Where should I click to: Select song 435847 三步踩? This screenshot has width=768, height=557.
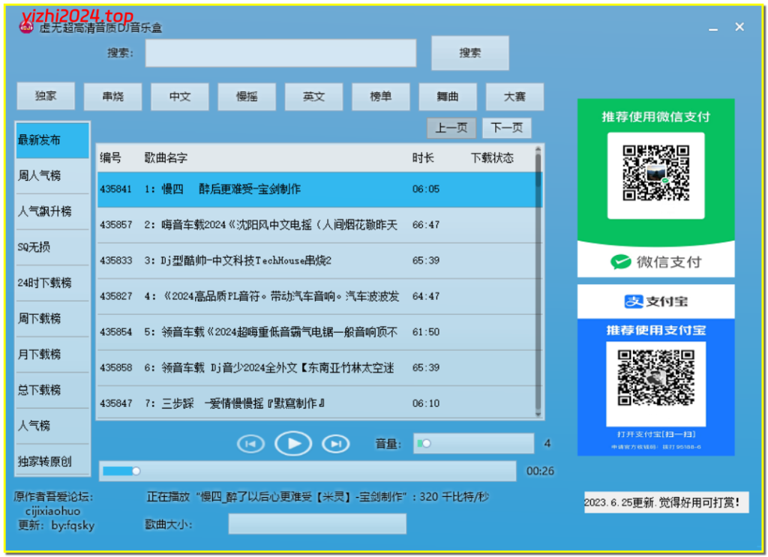point(316,403)
